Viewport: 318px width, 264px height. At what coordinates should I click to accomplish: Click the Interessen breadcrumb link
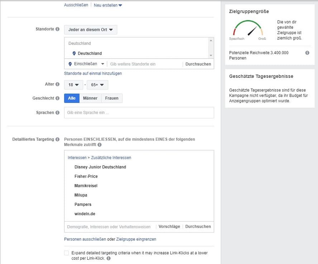[77, 157]
